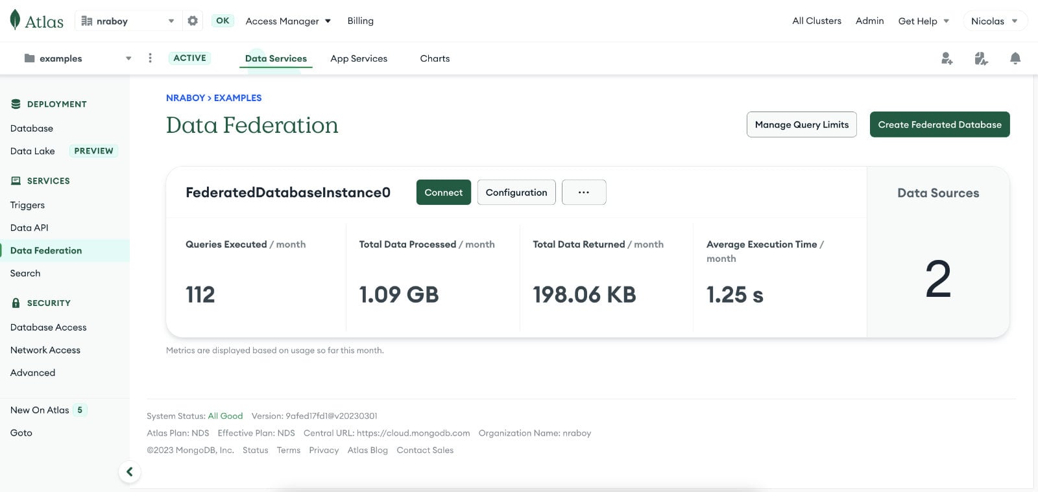This screenshot has width=1038, height=492.
Task: Select Data Lake in the sidebar
Action: pos(32,151)
